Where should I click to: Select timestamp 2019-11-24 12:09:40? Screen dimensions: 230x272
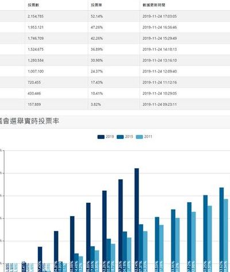159,71
